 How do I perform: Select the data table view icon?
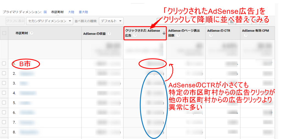click(232, 21)
